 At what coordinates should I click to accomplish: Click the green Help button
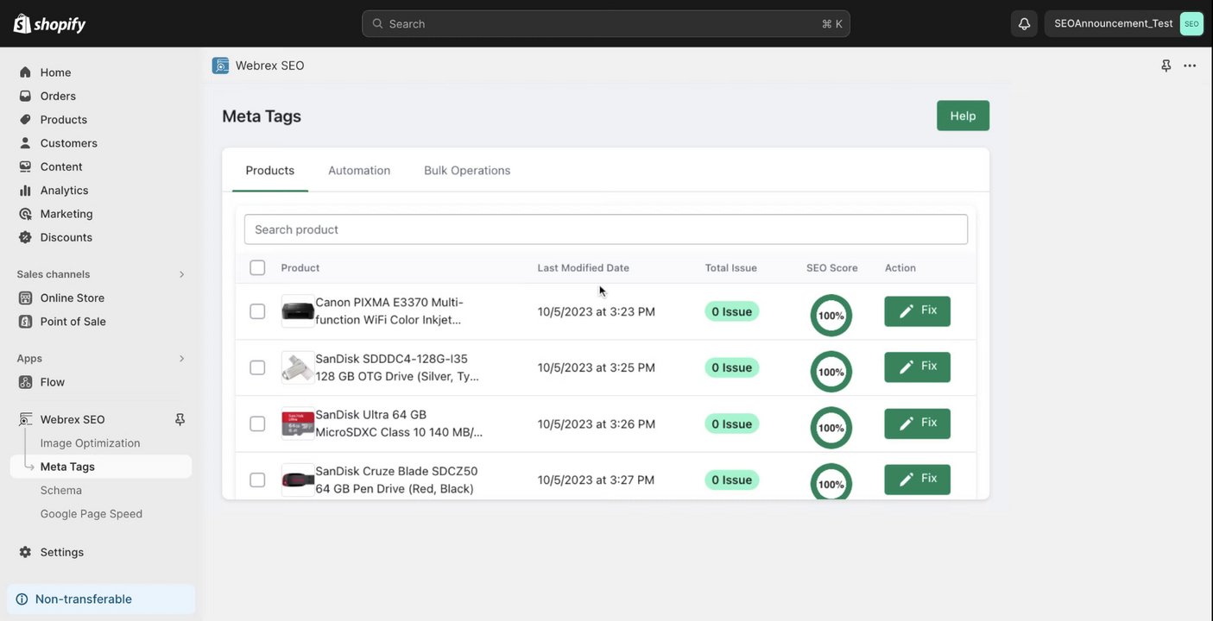pos(963,116)
